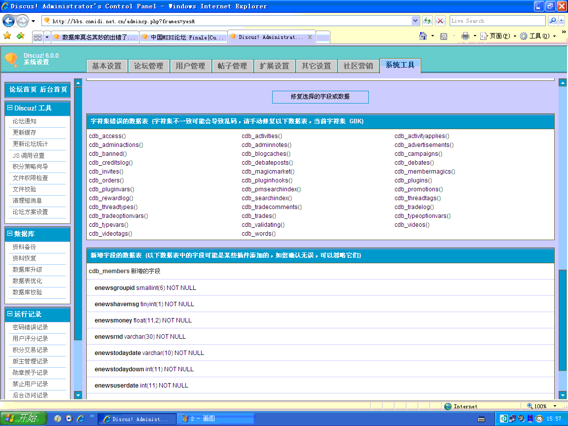Viewport: 568px width, 426px height.
Task: Click the browser Back arrow button
Action: [9, 21]
